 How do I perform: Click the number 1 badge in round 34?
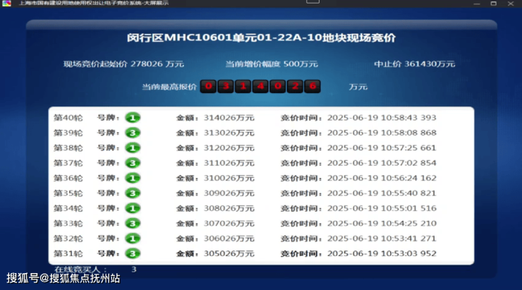pos(133,208)
